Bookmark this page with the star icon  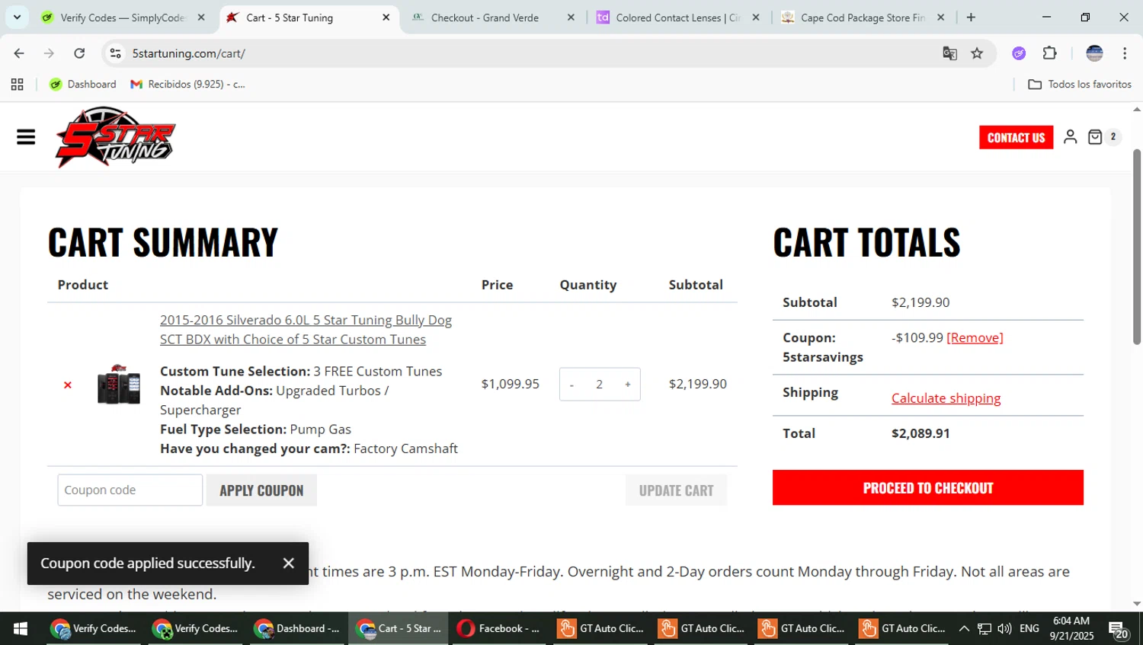tap(977, 53)
